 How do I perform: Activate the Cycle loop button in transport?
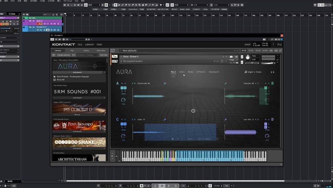pos(155,186)
